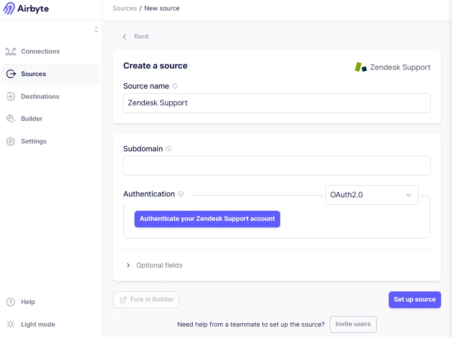Open the Builder menu label
Image resolution: width=452 pixels, height=337 pixels.
(x=32, y=119)
